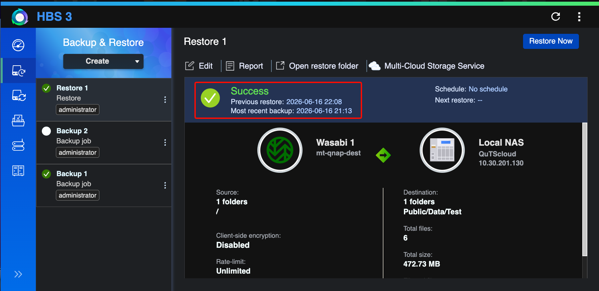The width and height of the screenshot is (599, 291).
Task: Click the Restore 1 green success status icon
Action: [47, 88]
